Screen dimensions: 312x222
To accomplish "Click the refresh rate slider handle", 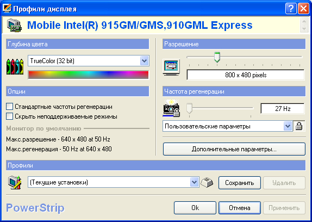I will (x=189, y=108).
